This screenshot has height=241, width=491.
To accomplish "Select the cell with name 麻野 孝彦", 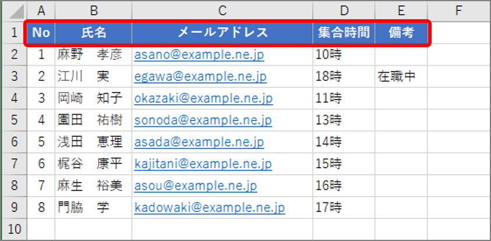I will click(93, 55).
